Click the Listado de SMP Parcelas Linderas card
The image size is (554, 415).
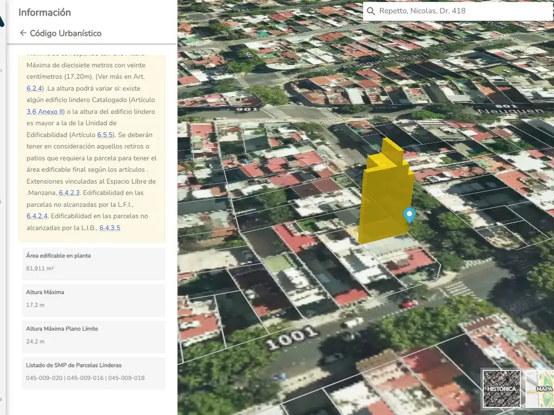coord(94,372)
